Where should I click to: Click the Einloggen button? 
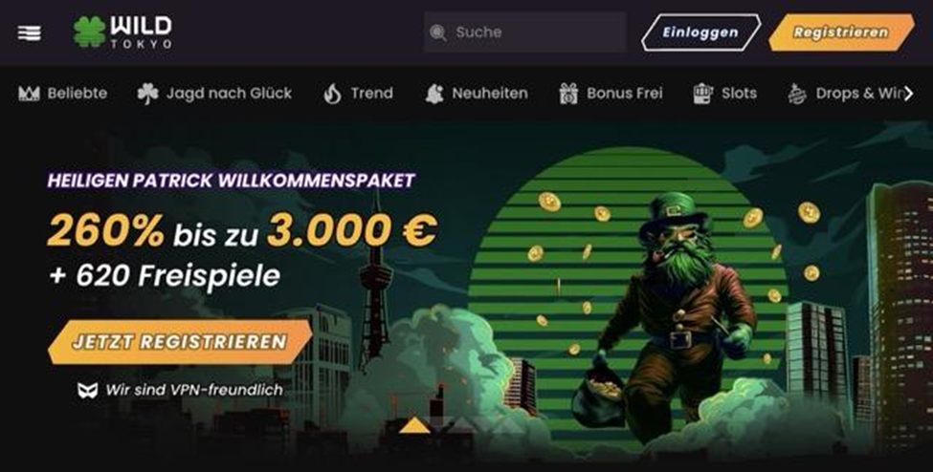click(700, 32)
